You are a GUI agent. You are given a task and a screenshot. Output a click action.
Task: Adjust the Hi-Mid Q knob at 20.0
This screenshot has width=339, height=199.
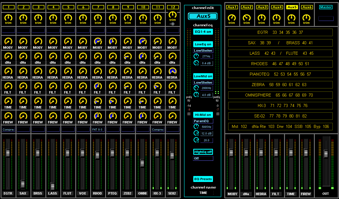(x=196, y=140)
